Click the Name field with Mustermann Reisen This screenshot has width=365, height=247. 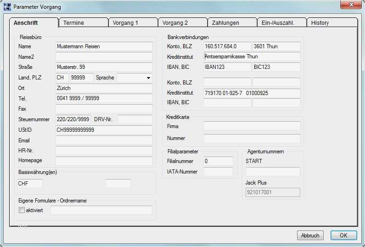104,46
